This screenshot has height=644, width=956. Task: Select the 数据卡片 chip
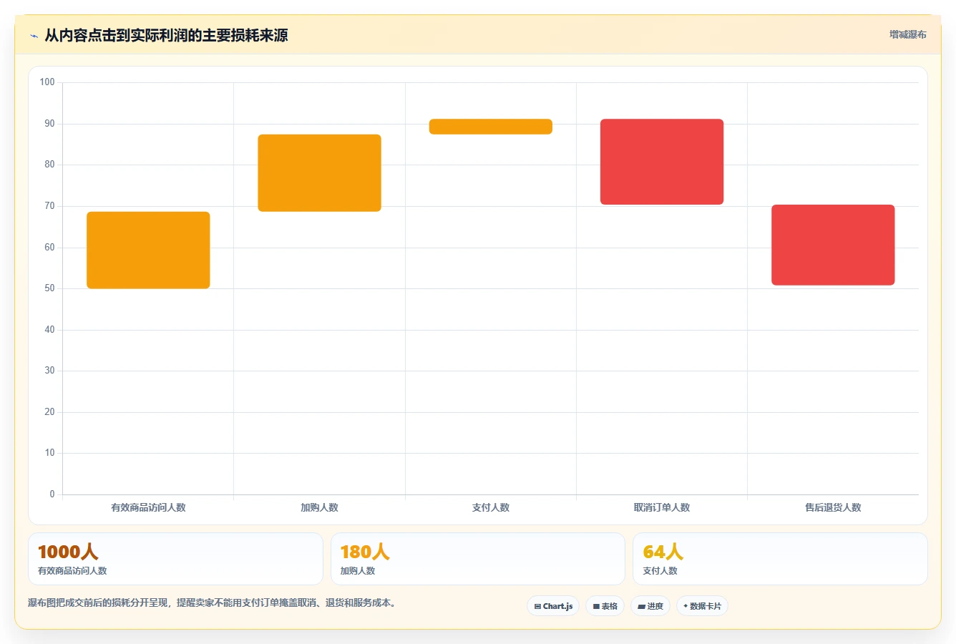(702, 606)
